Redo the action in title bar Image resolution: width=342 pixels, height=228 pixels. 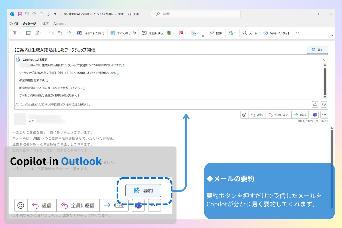pos(34,14)
